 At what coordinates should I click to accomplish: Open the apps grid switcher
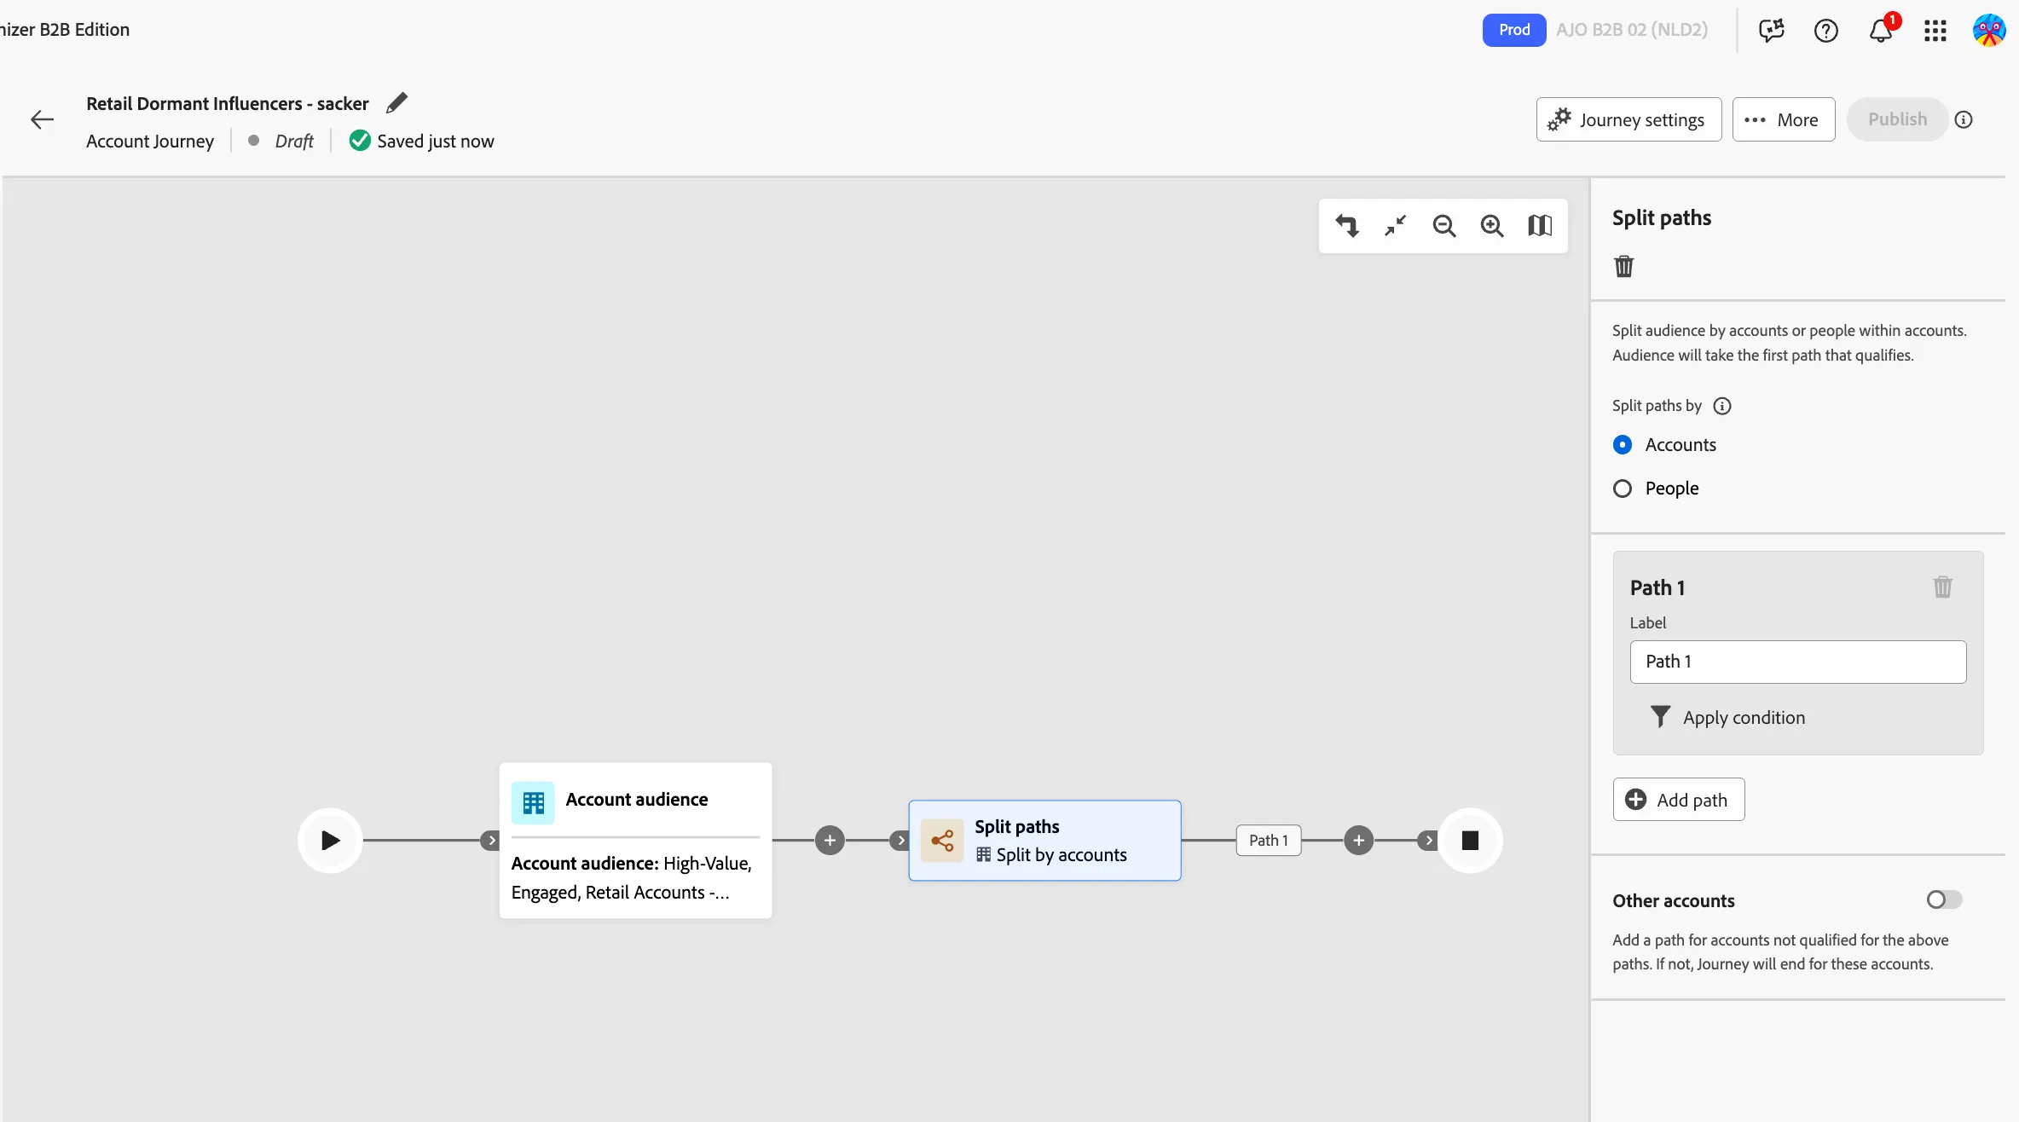1935,31
